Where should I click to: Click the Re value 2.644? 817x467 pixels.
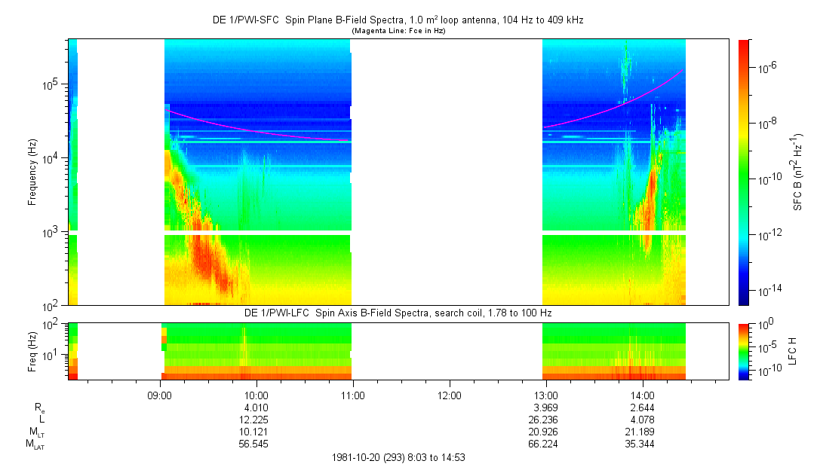[642, 407]
